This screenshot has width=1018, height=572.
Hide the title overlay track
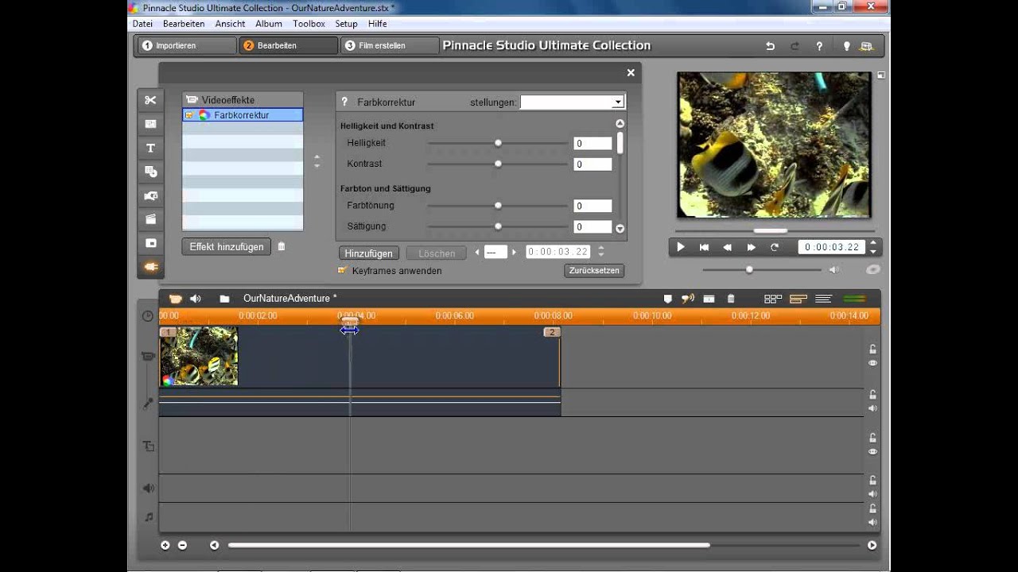pyautogui.click(x=872, y=451)
